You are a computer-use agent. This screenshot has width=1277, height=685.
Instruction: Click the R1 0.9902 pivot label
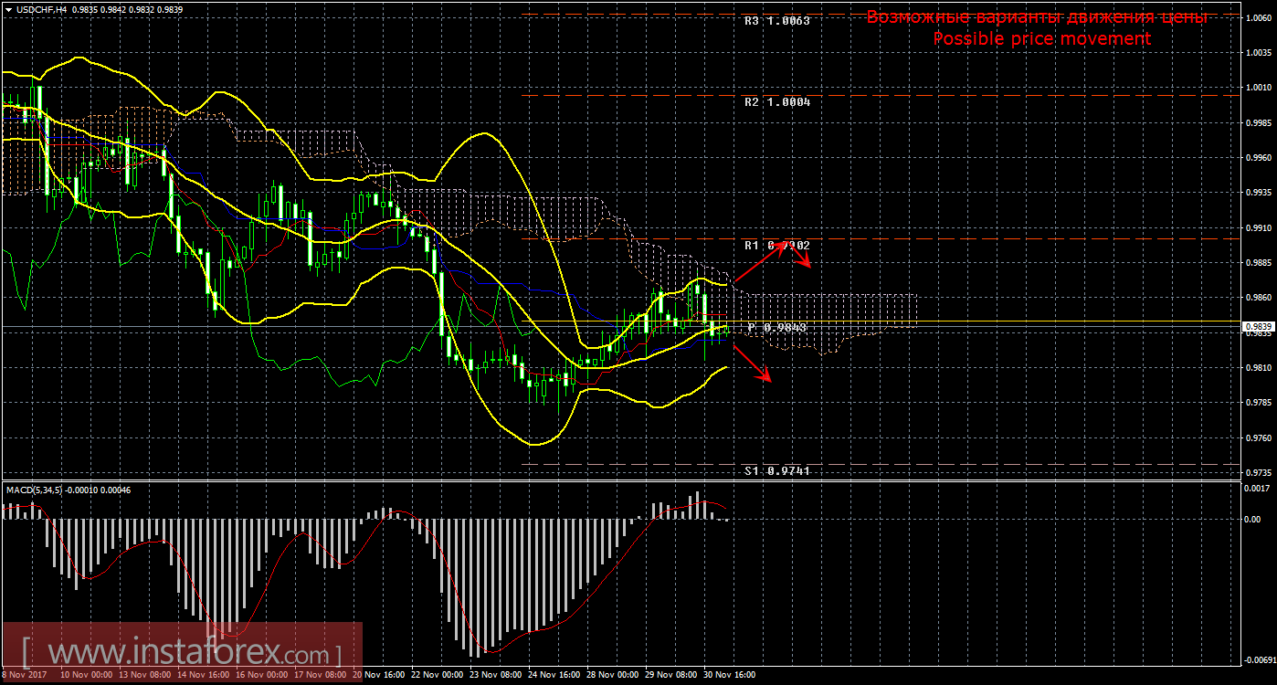[776, 246]
